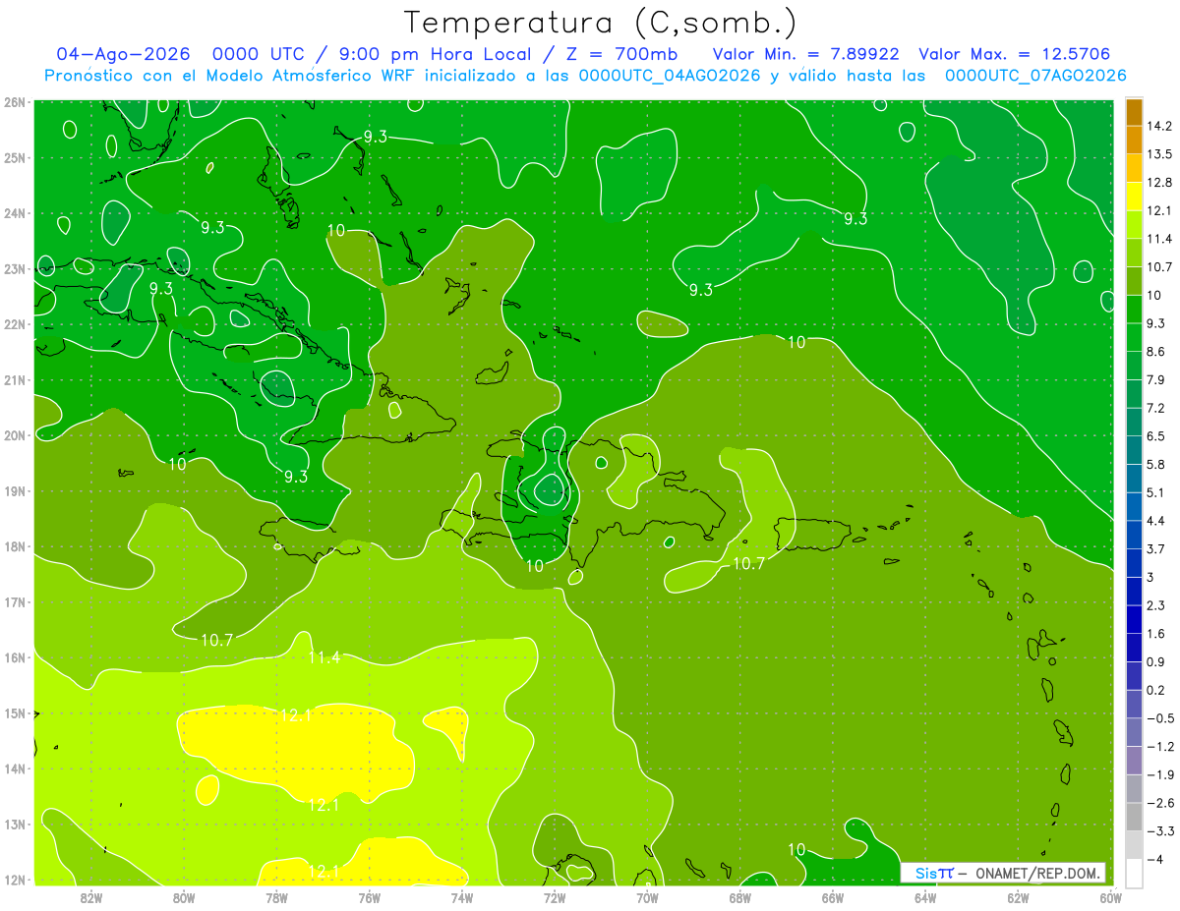The width and height of the screenshot is (1180, 911).
Task: Click the colorbar tick label "12.8"
Action: (1159, 183)
